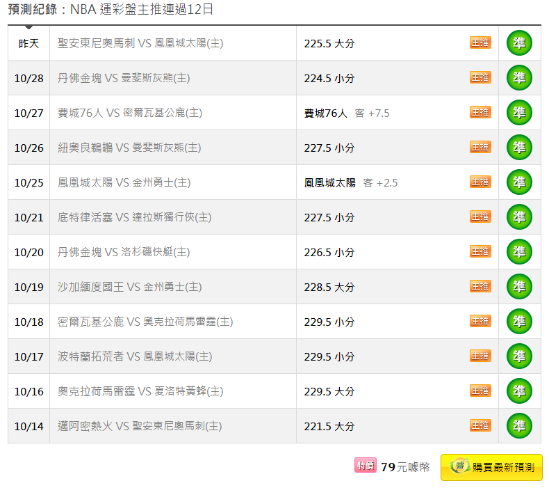Click the green 準 badge in the 昨天 row
Screen dimensions: 549x488
point(519,42)
